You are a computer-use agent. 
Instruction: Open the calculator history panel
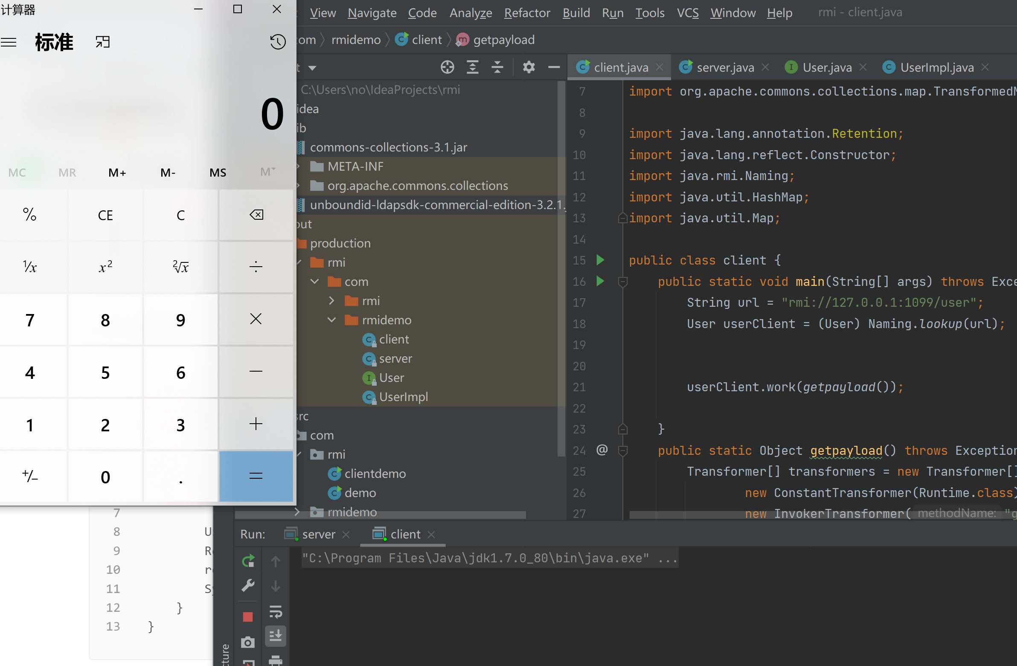(x=278, y=42)
